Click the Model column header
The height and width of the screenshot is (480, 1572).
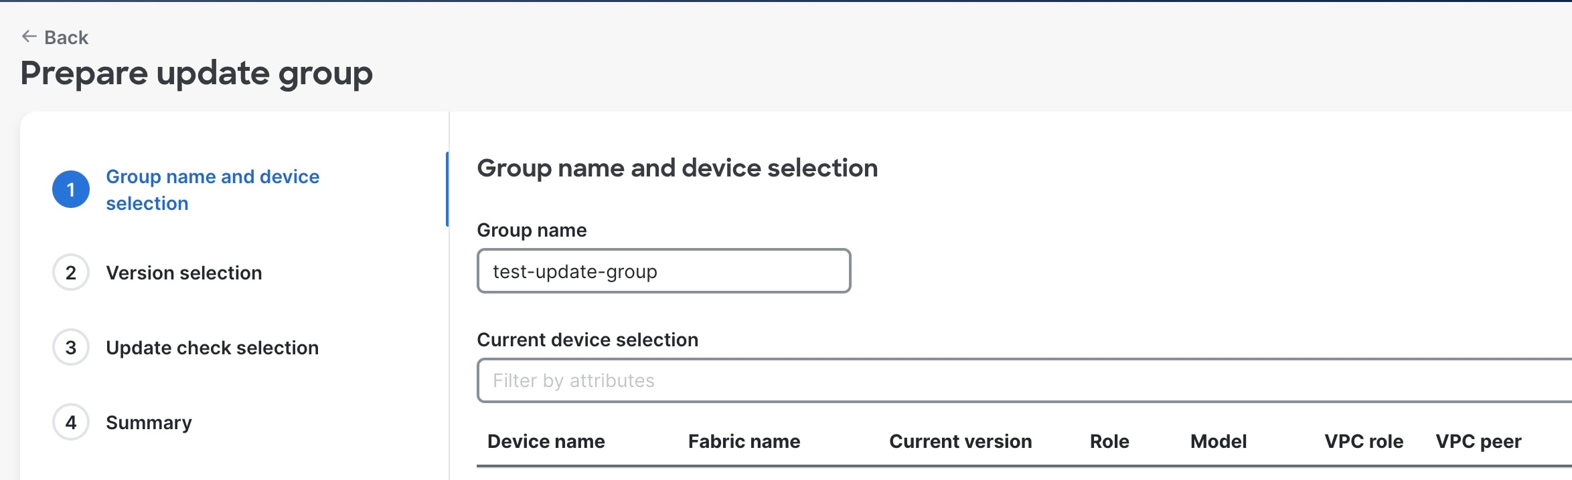coord(1218,441)
